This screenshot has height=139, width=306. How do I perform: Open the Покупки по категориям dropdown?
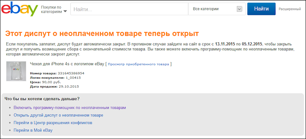tap(54, 10)
